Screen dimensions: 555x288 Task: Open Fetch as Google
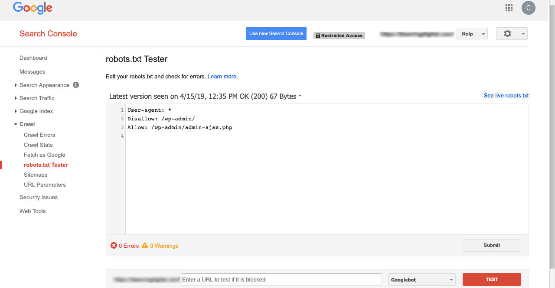(44, 155)
